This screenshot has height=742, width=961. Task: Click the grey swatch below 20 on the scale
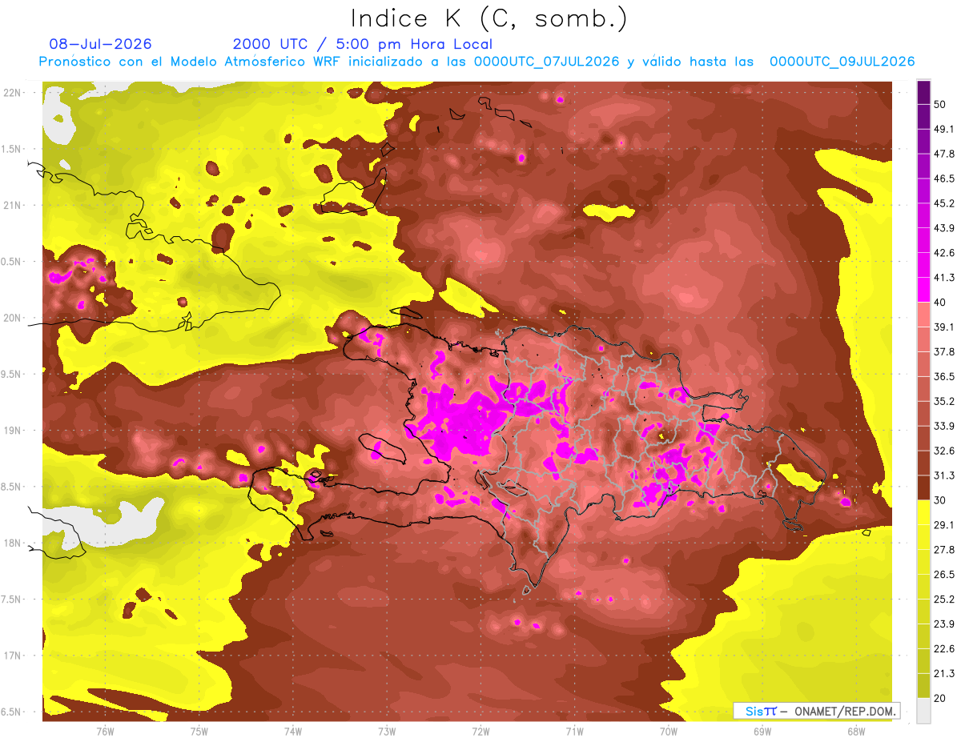coord(923,710)
